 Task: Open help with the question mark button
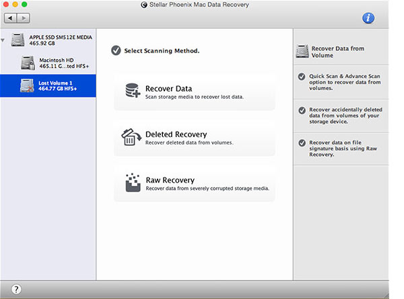[16, 289]
